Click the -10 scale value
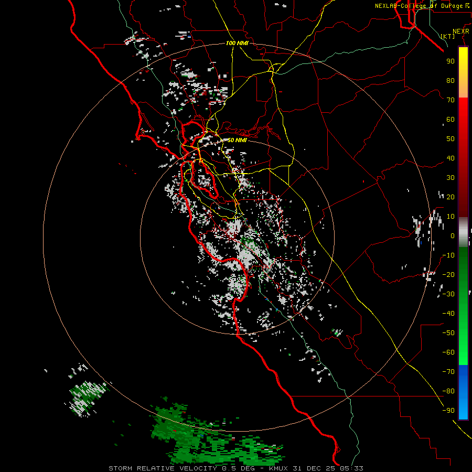 coord(448,255)
